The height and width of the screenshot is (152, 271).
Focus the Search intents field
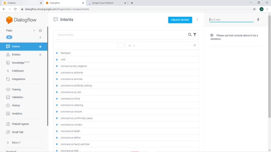pyautogui.click(x=121, y=35)
